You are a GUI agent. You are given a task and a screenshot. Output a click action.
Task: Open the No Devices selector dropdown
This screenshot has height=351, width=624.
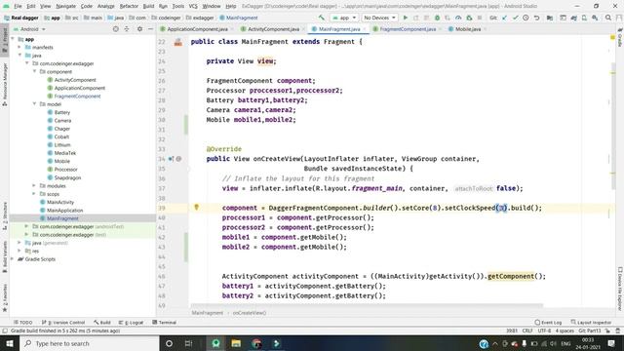[379, 18]
